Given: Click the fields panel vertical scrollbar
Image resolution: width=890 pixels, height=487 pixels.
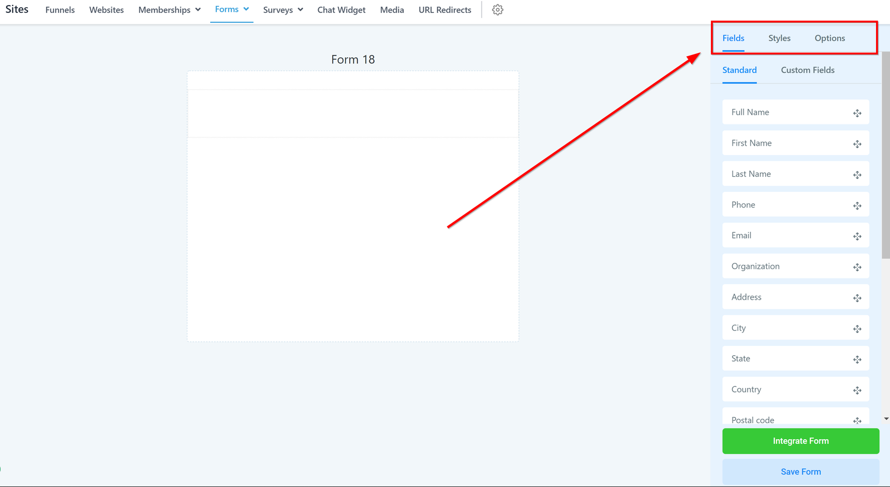Looking at the screenshot, I should (x=886, y=156).
